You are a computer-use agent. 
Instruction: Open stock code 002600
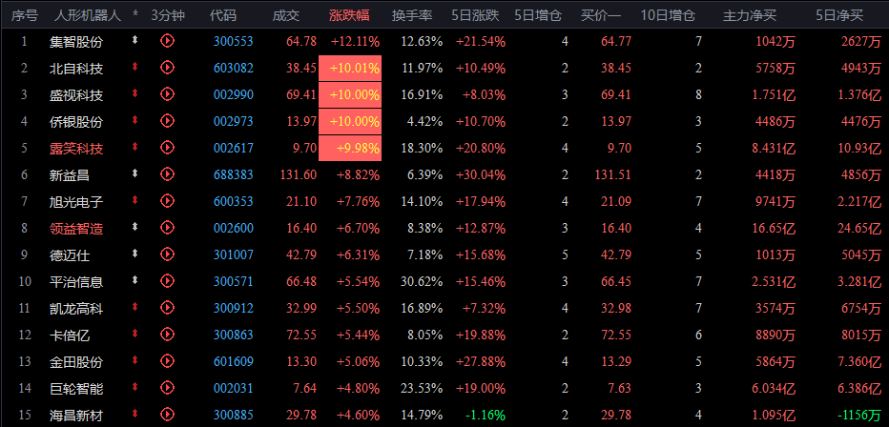[234, 228]
